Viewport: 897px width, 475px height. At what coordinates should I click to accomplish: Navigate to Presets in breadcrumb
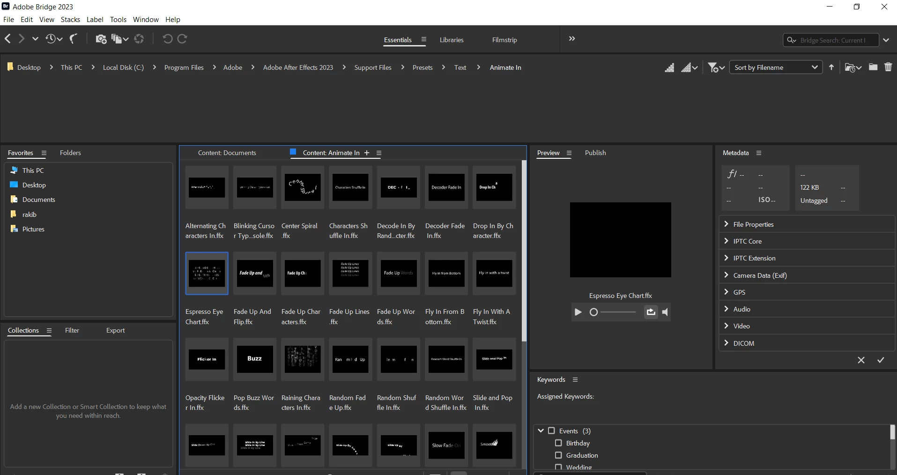tap(423, 67)
